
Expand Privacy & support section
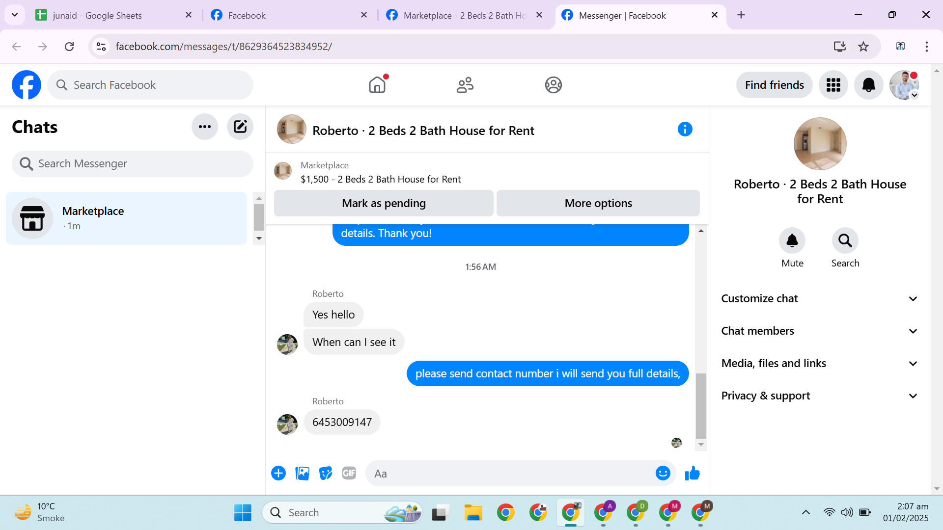[x=819, y=396]
